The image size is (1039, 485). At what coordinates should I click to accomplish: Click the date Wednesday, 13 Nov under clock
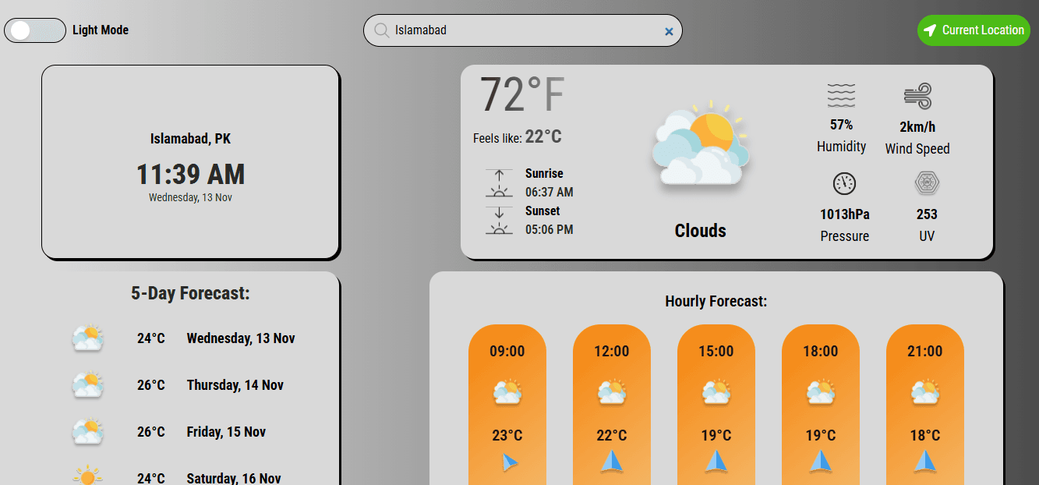coord(190,197)
